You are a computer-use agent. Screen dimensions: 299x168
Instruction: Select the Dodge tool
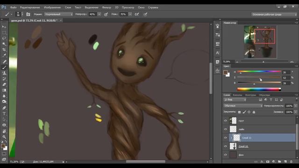coord(4,102)
